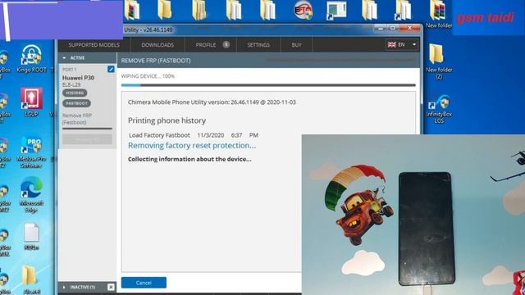Launch the LGUP desktop shortcut
This screenshot has width=525, height=295.
pyautogui.click(x=31, y=102)
